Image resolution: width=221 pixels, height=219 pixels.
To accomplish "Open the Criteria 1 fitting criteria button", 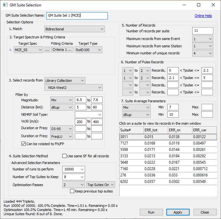I will pyautogui.click(x=62, y=50).
